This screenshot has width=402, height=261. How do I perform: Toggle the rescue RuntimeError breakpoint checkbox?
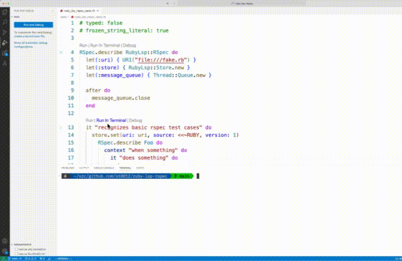point(16,254)
